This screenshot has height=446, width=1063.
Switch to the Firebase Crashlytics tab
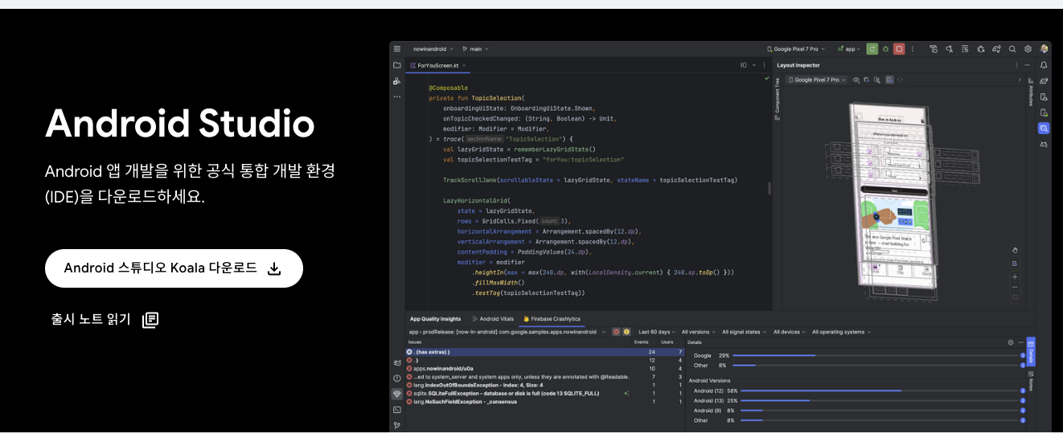click(552, 319)
